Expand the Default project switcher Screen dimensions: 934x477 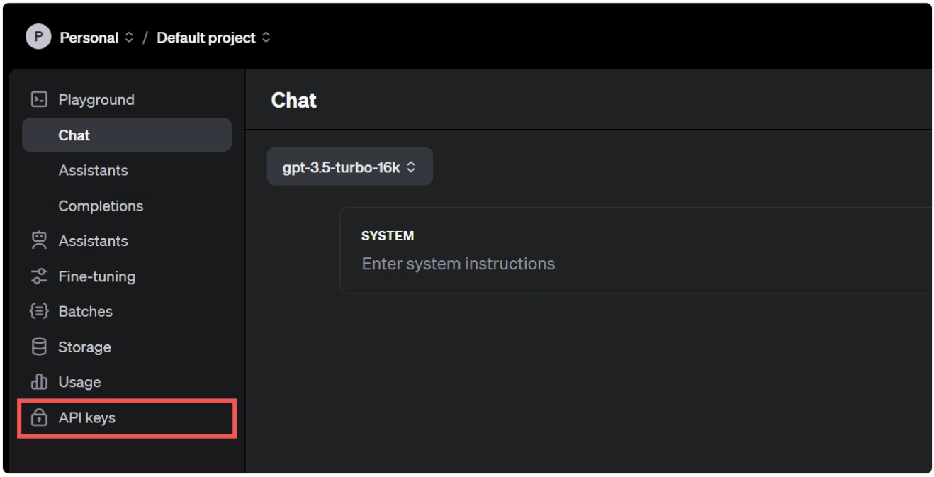coord(213,38)
